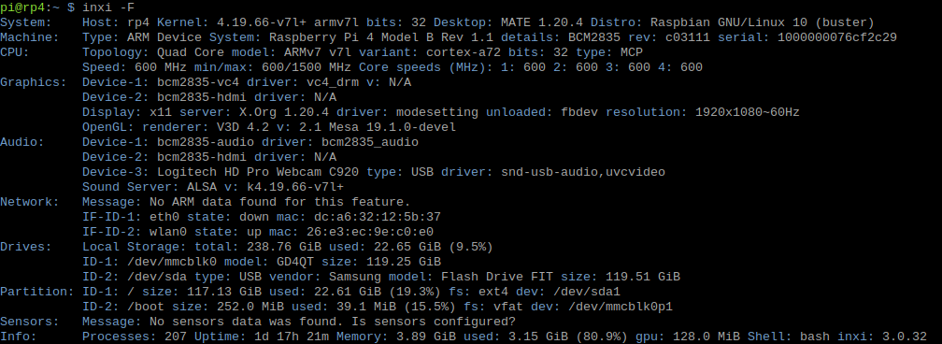Select the Machine section label
This screenshot has width=942, height=344.
(30, 38)
